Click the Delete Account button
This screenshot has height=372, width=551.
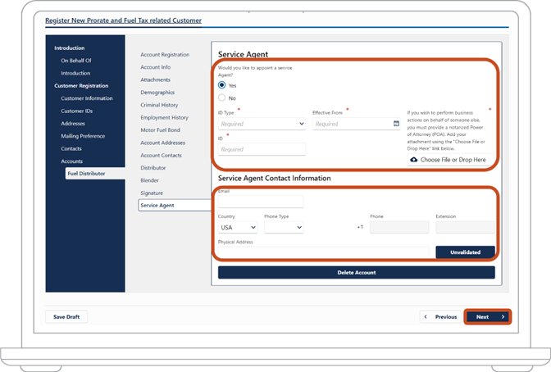(357, 273)
